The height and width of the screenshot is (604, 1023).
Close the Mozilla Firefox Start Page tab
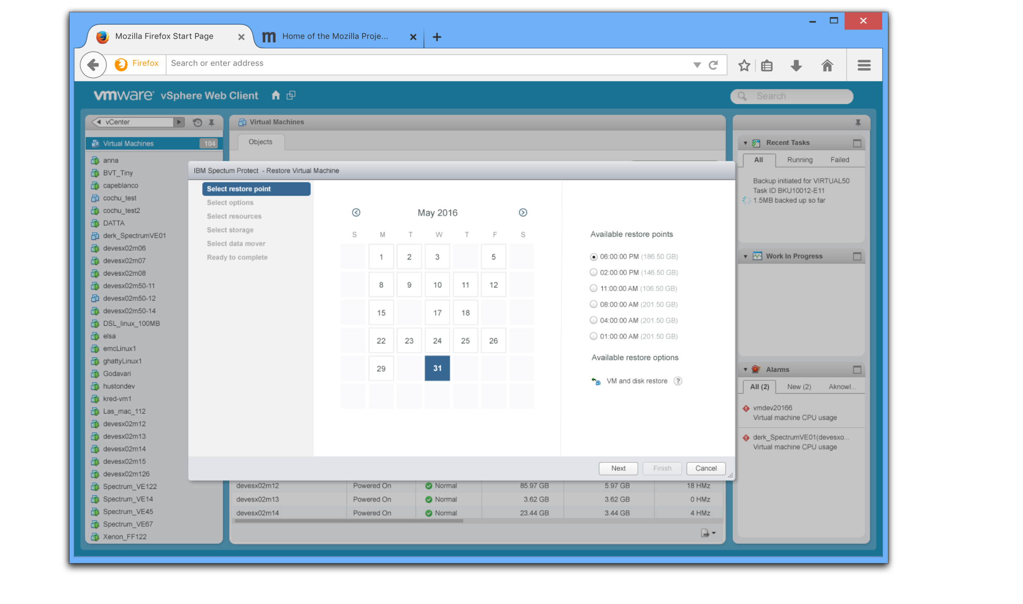pyautogui.click(x=241, y=37)
